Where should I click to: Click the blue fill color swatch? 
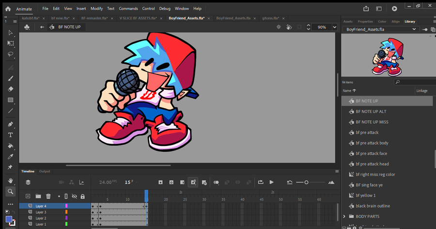(9, 219)
